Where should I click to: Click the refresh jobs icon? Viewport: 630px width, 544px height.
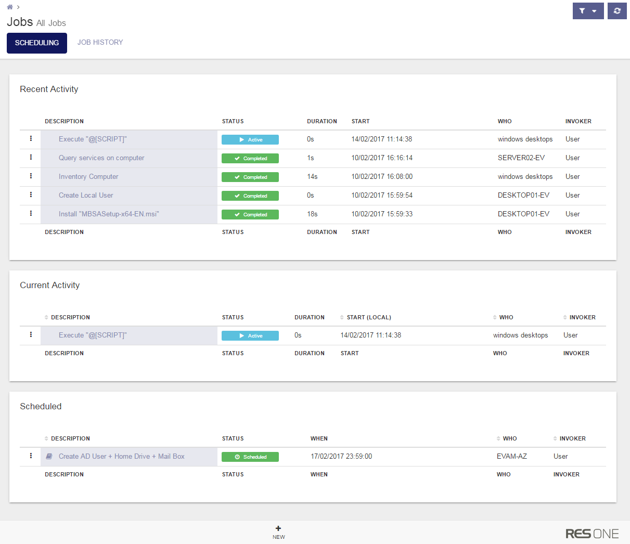[617, 11]
